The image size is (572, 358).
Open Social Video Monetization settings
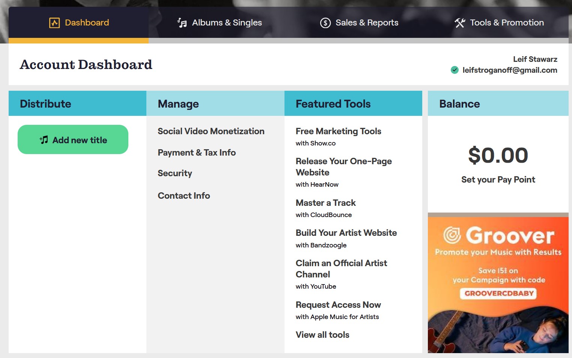coord(211,131)
